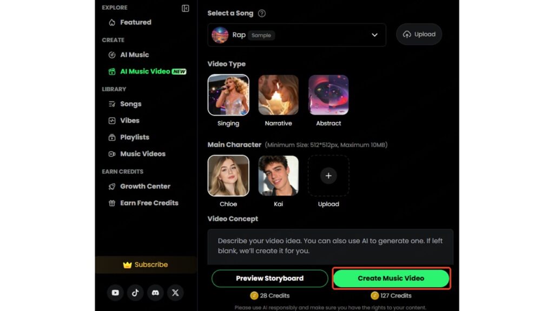Choose the Singing video type

click(x=228, y=95)
